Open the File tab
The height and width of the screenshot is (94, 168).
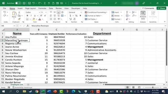tap(4, 8)
